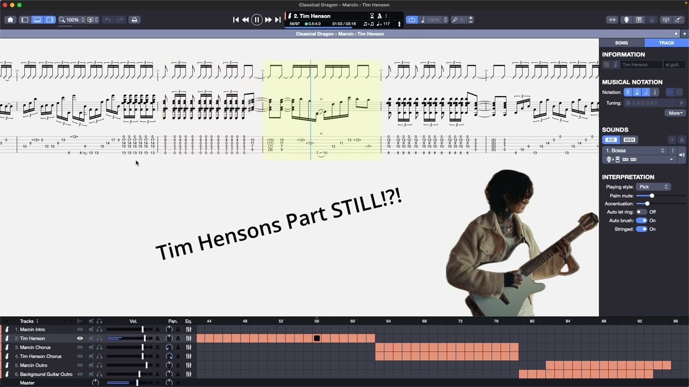The height and width of the screenshot is (387, 689).
Task: Switch to the TRACK tab
Action: click(x=666, y=43)
